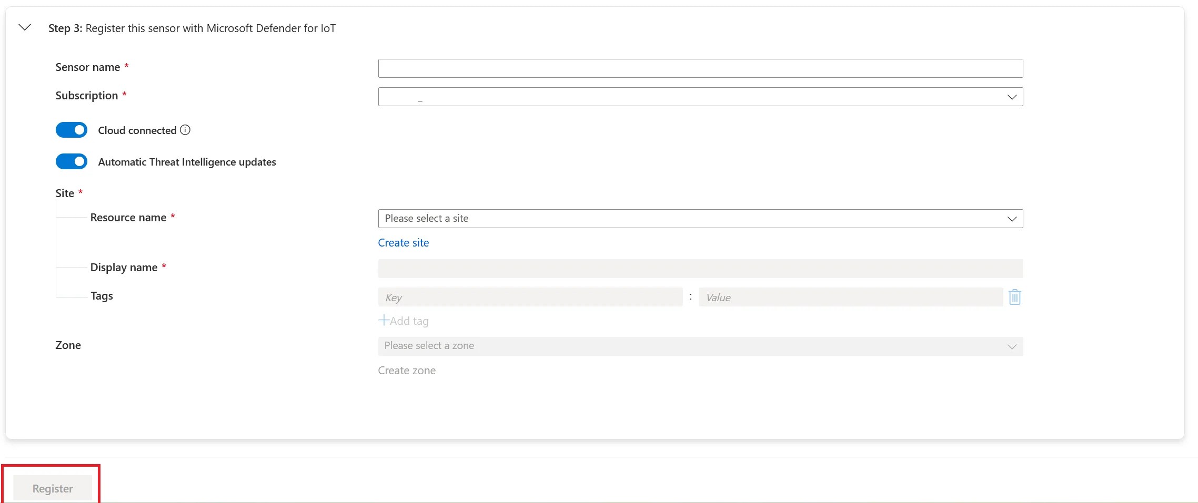Open the 'Please select a site' dropdown
Viewport: 1198px width, 503px height.
[700, 219]
